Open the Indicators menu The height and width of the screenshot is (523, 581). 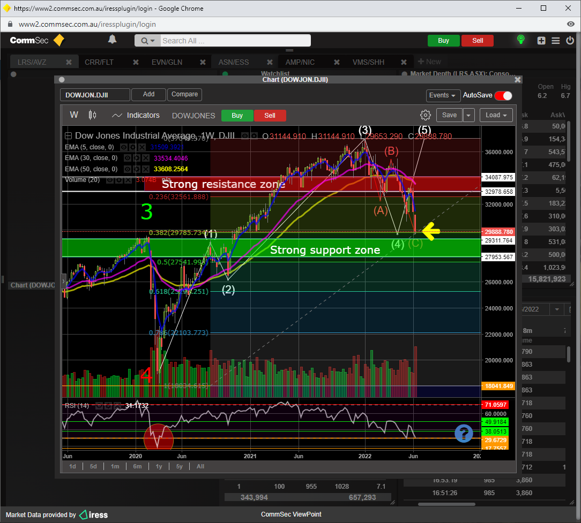136,115
